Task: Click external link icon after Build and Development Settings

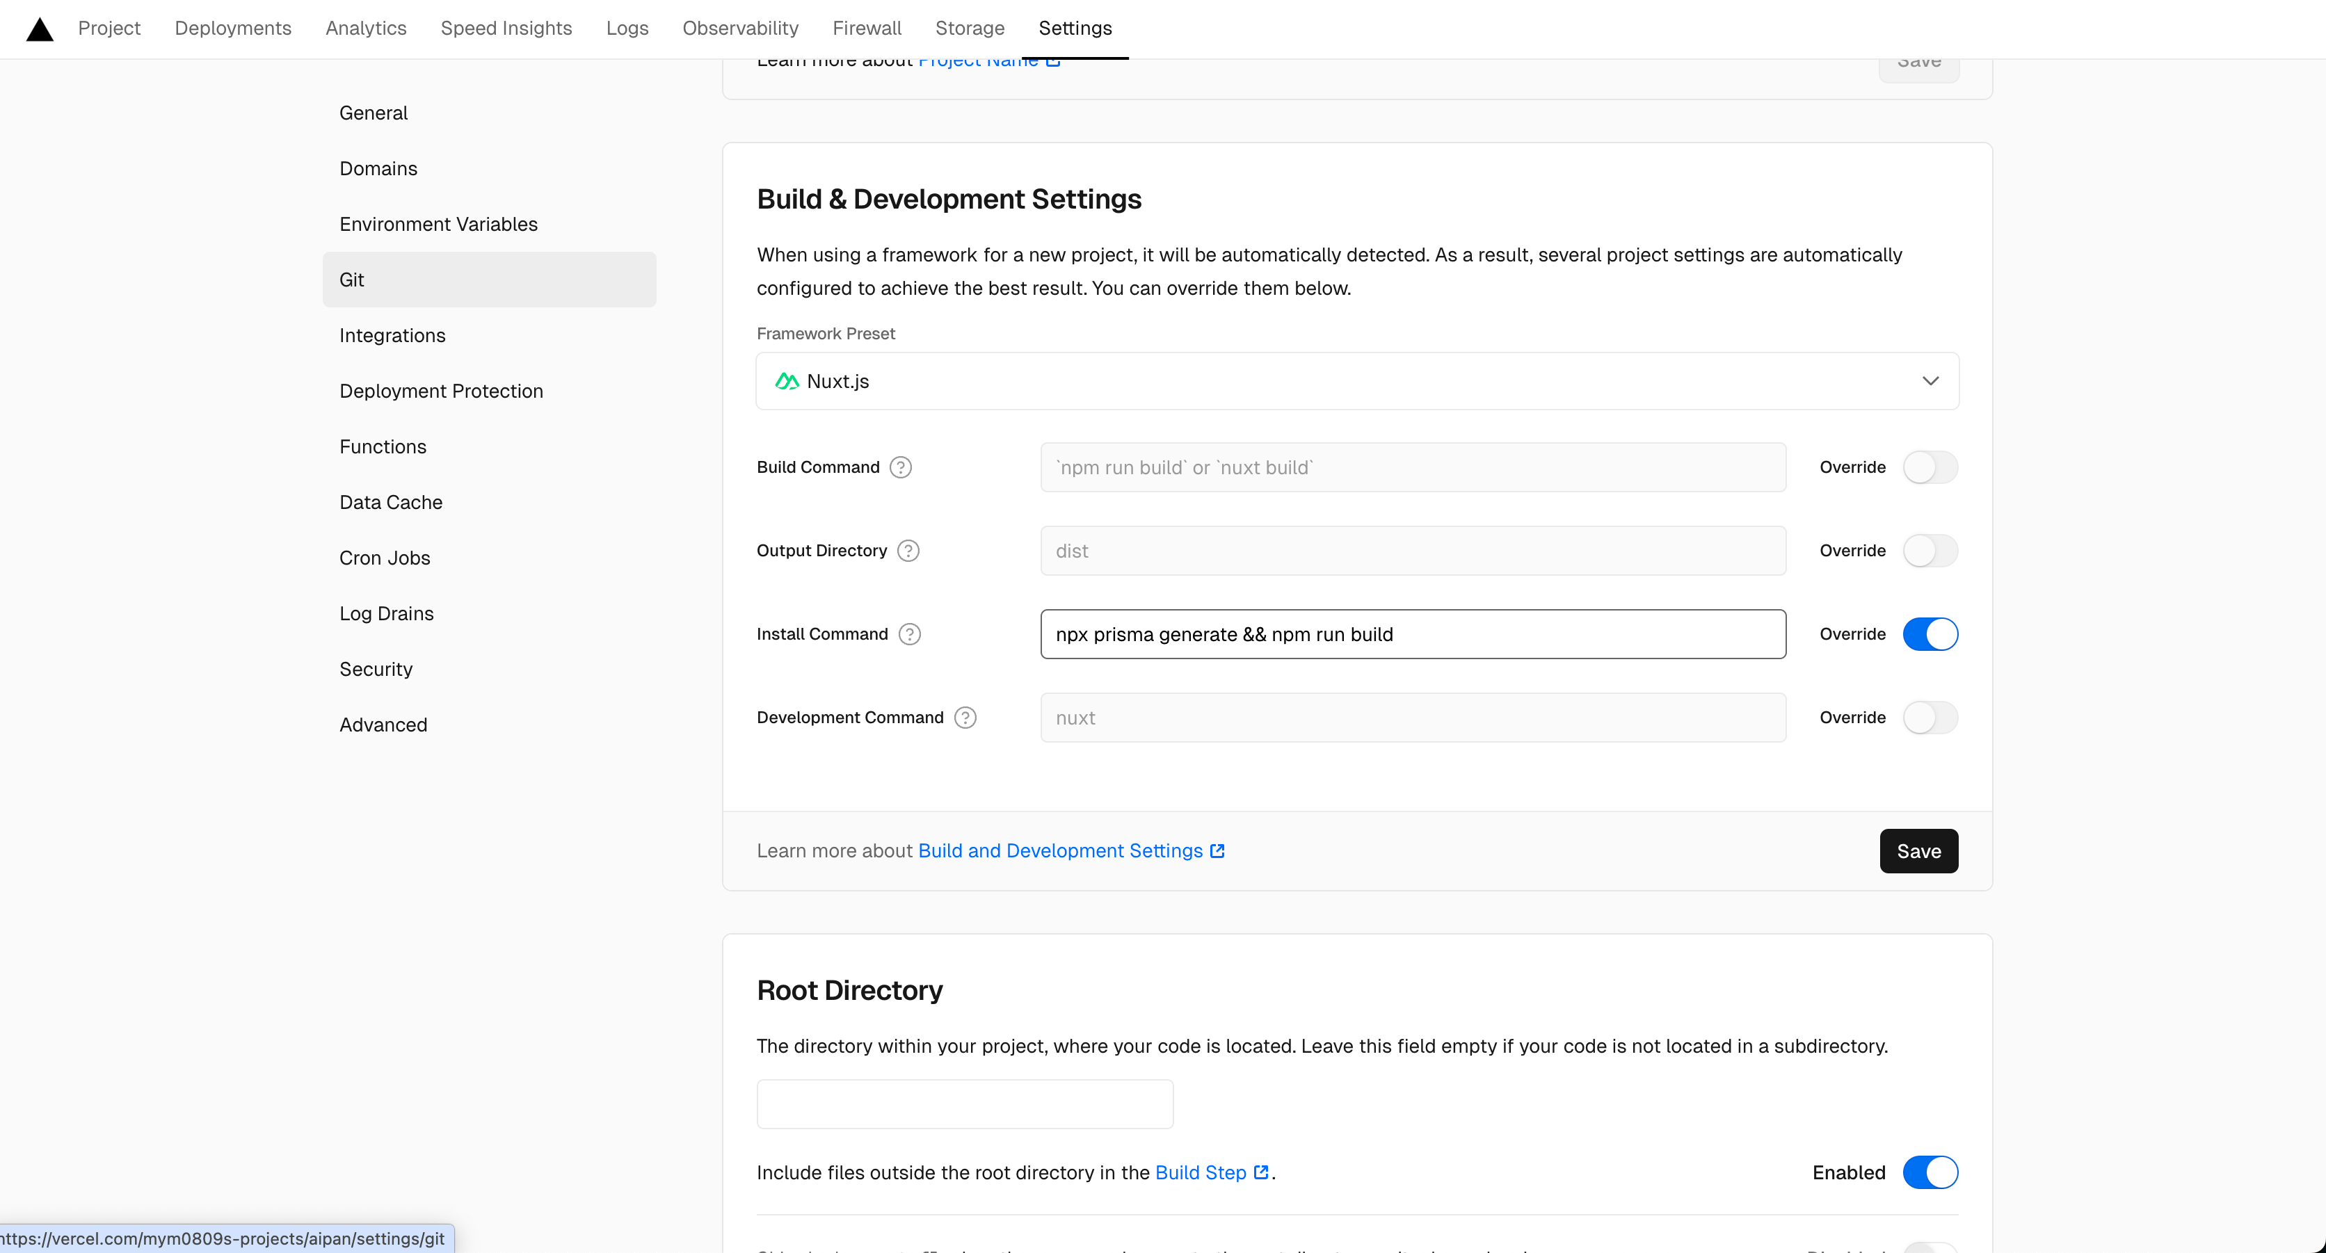Action: point(1217,850)
